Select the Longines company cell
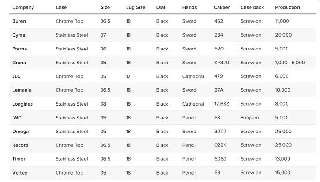Screen dimensions: 320x182 (x=22, y=104)
